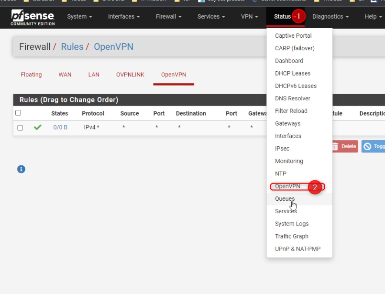Open the WAN rules tab
Image resolution: width=385 pixels, height=294 pixels.
(x=65, y=75)
